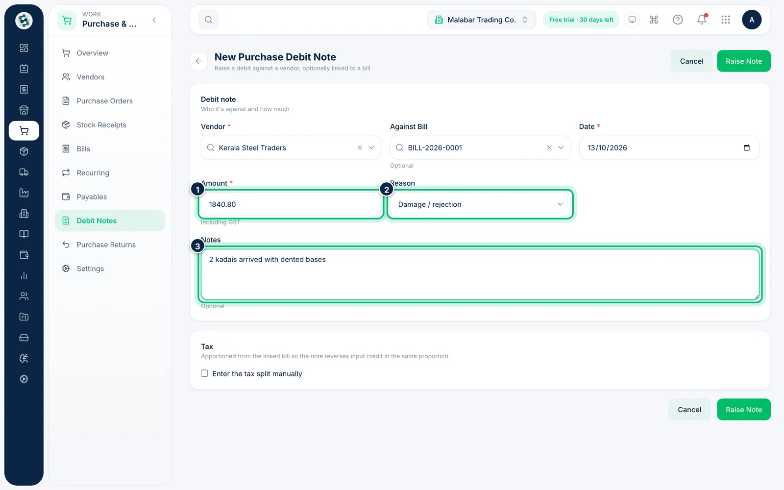This screenshot has width=784, height=490.
Task: Open Recurring in the sidebar
Action: click(x=110, y=173)
